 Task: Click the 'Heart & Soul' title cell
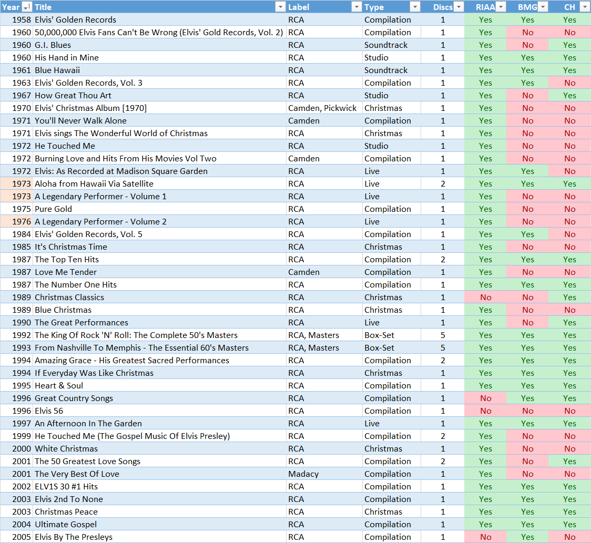tap(159, 386)
